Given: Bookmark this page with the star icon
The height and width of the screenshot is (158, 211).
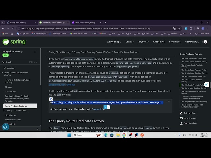Looking at the screenshot, I should pyautogui.click(x=179, y=28).
